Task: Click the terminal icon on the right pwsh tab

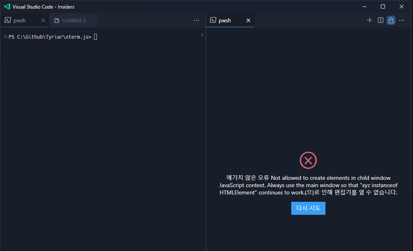Action: click(x=213, y=20)
